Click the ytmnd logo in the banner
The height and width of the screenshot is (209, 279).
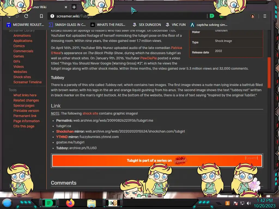pyautogui.click(x=180, y=161)
